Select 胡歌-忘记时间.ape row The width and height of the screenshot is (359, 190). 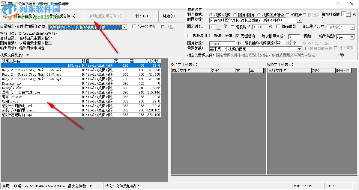[x=81, y=115]
